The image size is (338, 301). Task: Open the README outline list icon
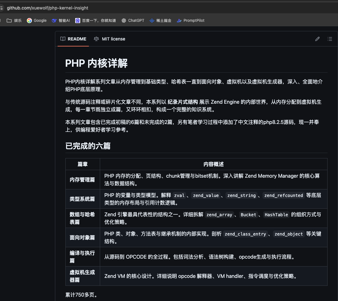pos(330,39)
